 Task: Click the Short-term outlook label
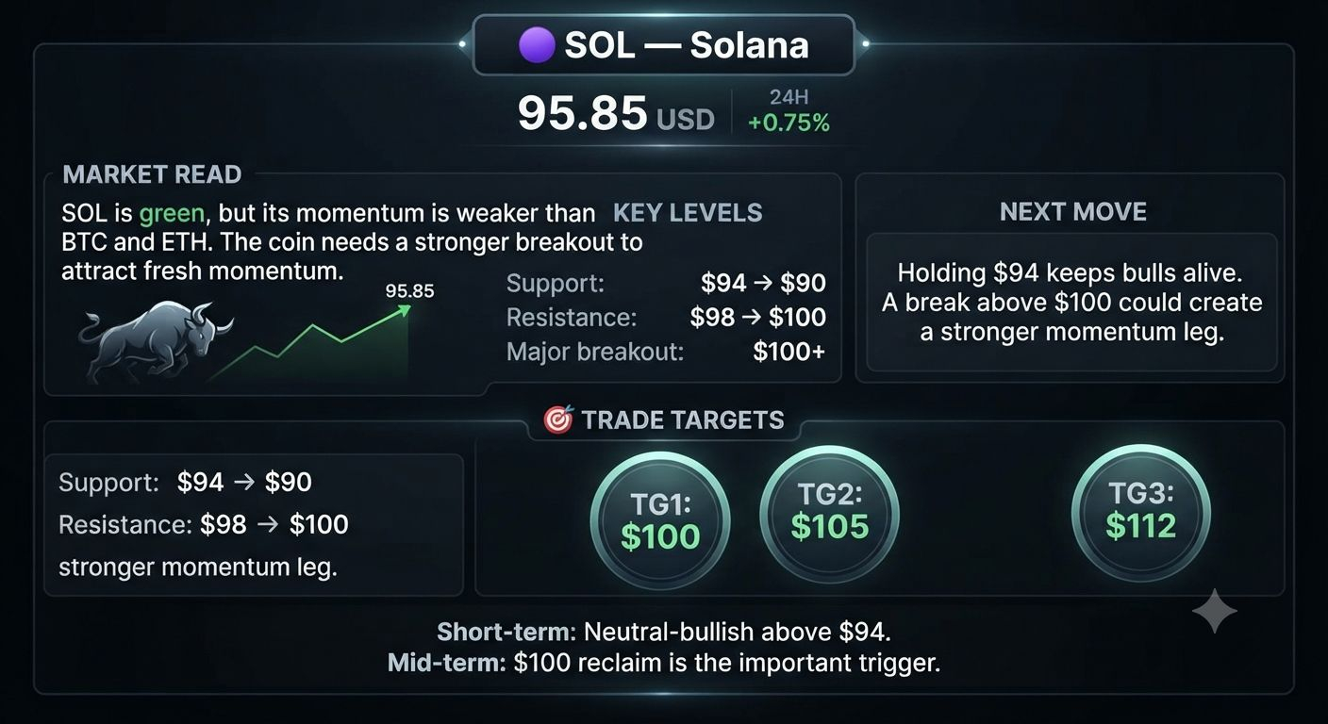pyautogui.click(x=506, y=631)
